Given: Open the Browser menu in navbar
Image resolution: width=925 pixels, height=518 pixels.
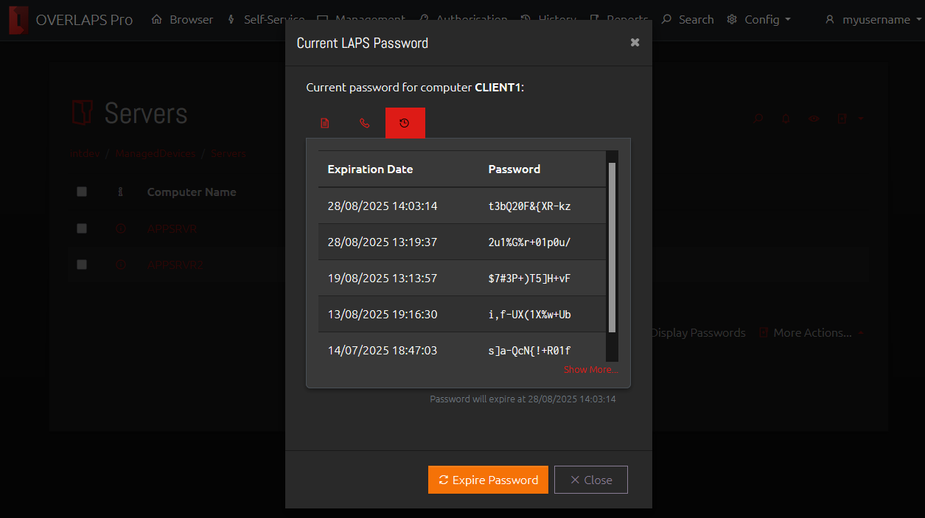Looking at the screenshot, I should 182,20.
